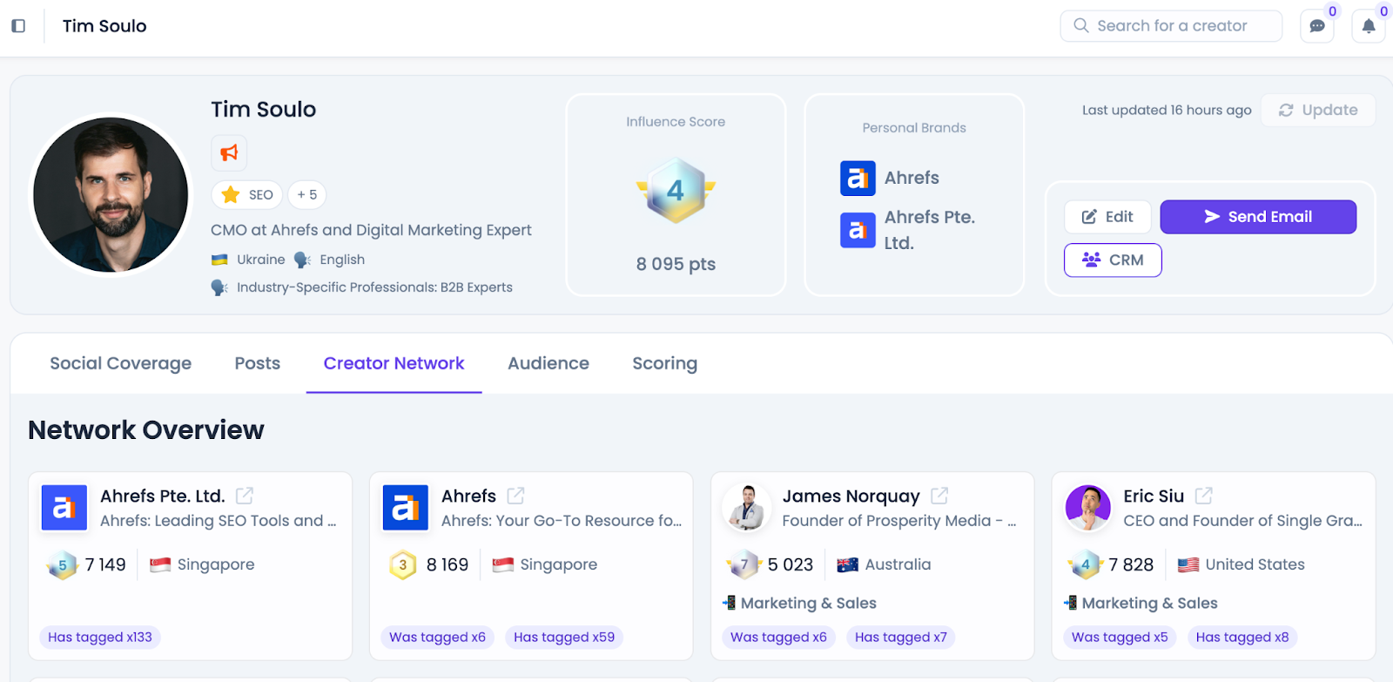Click Was tagged x6 on Ahrefs card
The height and width of the screenshot is (682, 1393).
coord(437,638)
